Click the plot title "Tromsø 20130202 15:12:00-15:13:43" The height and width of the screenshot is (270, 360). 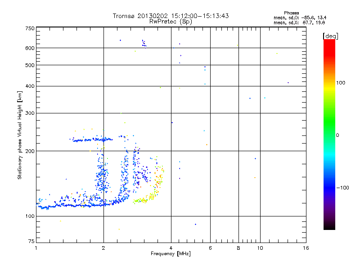tap(171, 16)
